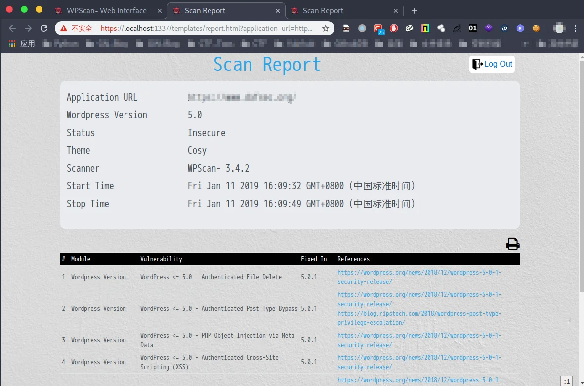Image resolution: width=584 pixels, height=386 pixels.
Task: Select 'Authenticated File Delete' vulnerability text
Action: point(241,277)
